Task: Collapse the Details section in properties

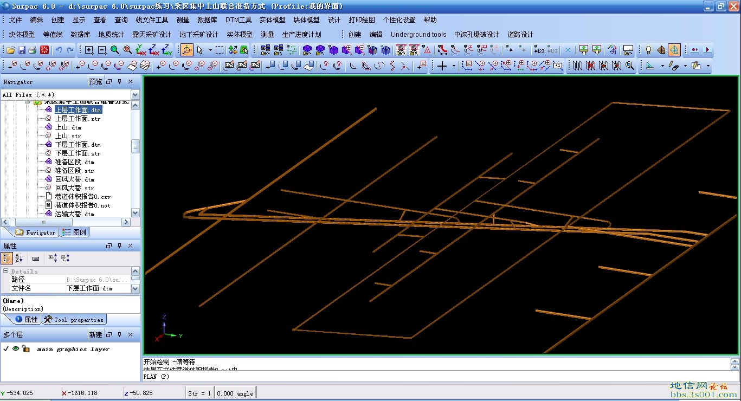Action: coord(5,271)
